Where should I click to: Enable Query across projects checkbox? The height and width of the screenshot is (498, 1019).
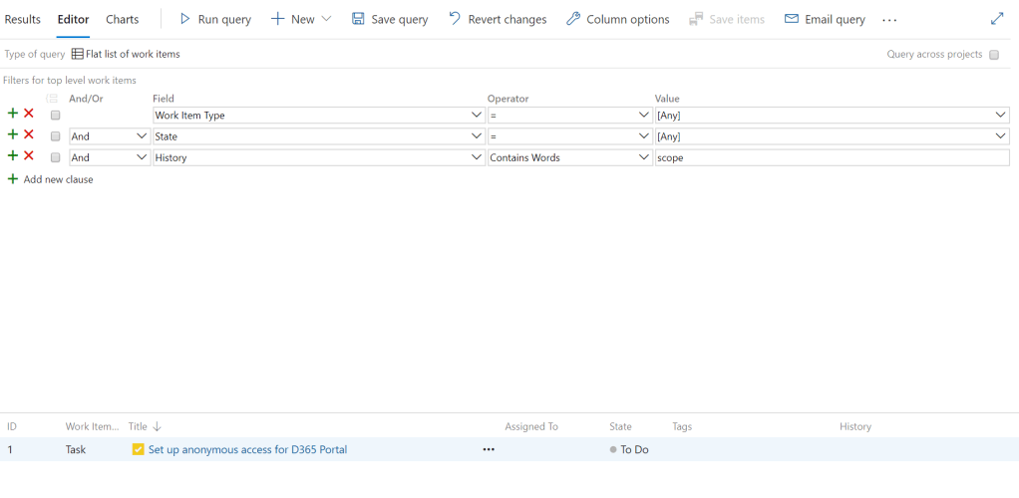(993, 55)
